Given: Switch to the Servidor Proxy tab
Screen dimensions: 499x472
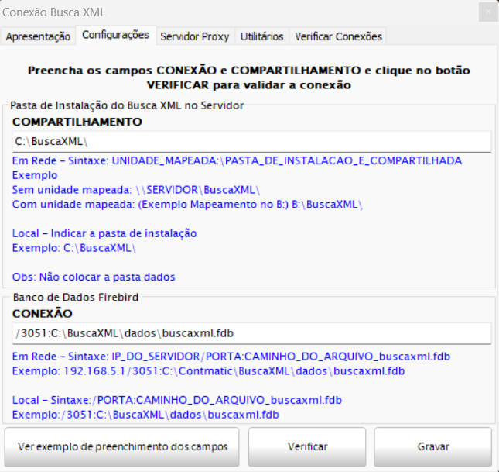Looking at the screenshot, I should click(x=195, y=36).
